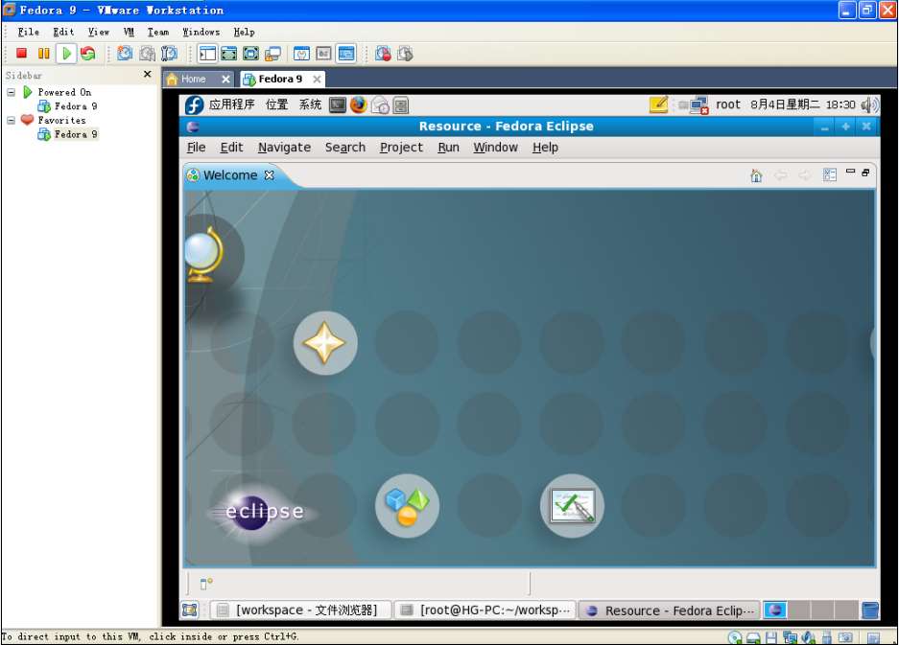Switch to workspace file browser taskbar button
899x645 pixels.
coord(300,610)
